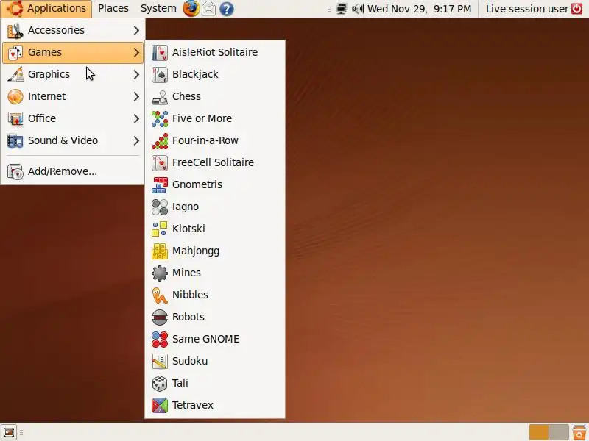The height and width of the screenshot is (441, 589).
Task: Click the FreeCell Solitaire cards icon
Action: tap(160, 162)
